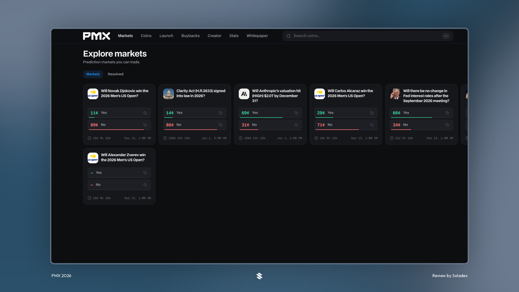This screenshot has height=292, width=519.
Task: Buy Yes at 14¢ on Clarity Act market
Action: click(195, 113)
